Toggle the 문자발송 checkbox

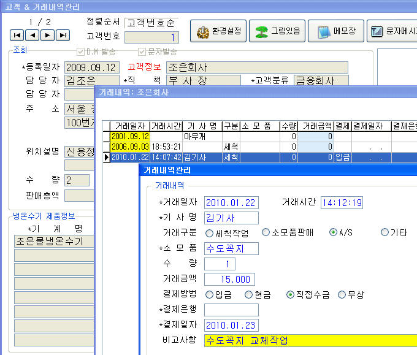[x=142, y=52]
